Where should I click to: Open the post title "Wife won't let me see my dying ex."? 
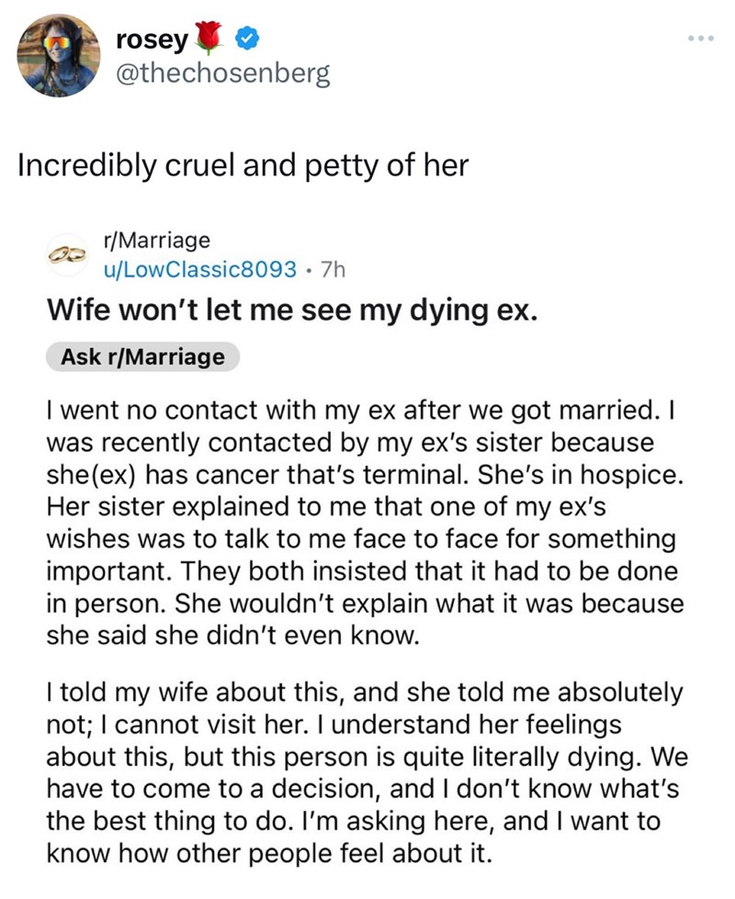coord(289,309)
